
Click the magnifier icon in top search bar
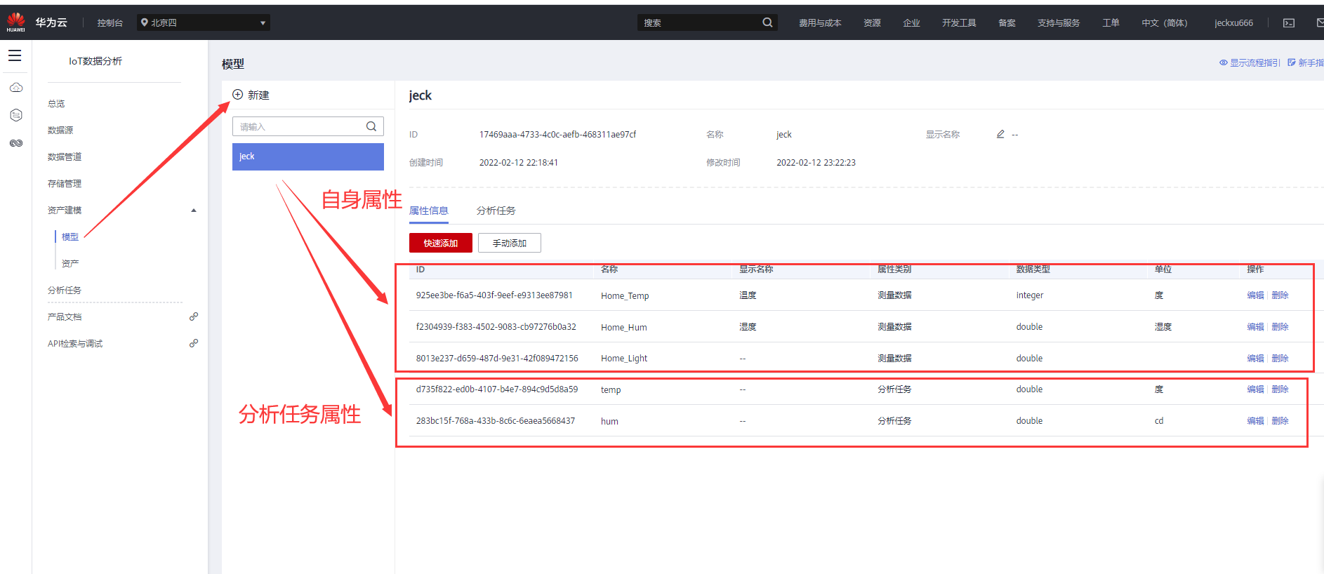[767, 22]
